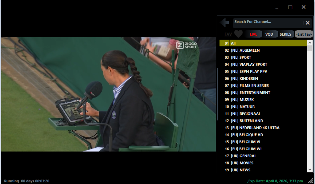Viewport: 315px width, 184px height.
Task: Select |EU| NEDERLAND 4K ULTRA
Action: click(263, 127)
